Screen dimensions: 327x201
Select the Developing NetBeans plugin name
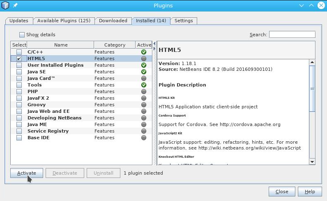(x=54, y=118)
